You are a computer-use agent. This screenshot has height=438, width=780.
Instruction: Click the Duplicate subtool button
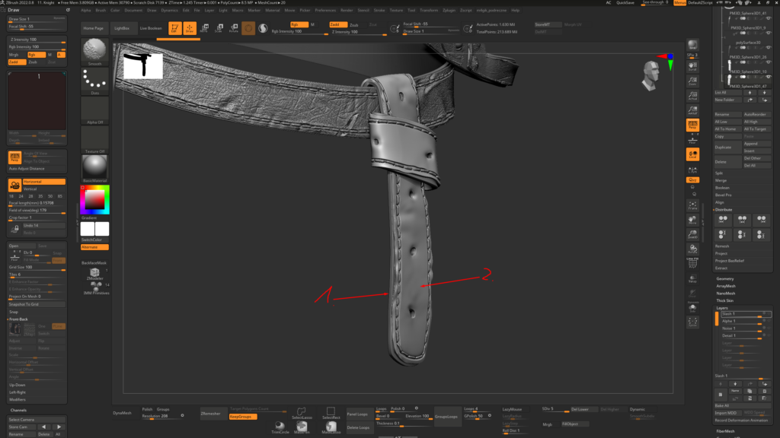pos(727,147)
